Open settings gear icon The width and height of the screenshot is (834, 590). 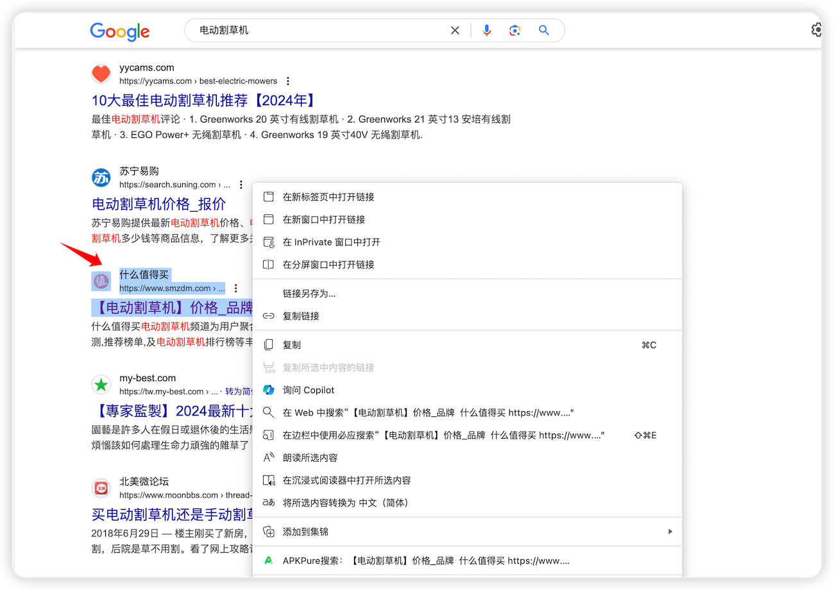[x=816, y=30]
